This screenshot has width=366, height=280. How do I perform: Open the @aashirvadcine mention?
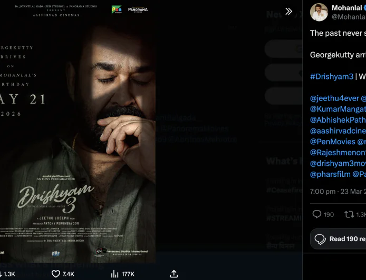pos(338,131)
